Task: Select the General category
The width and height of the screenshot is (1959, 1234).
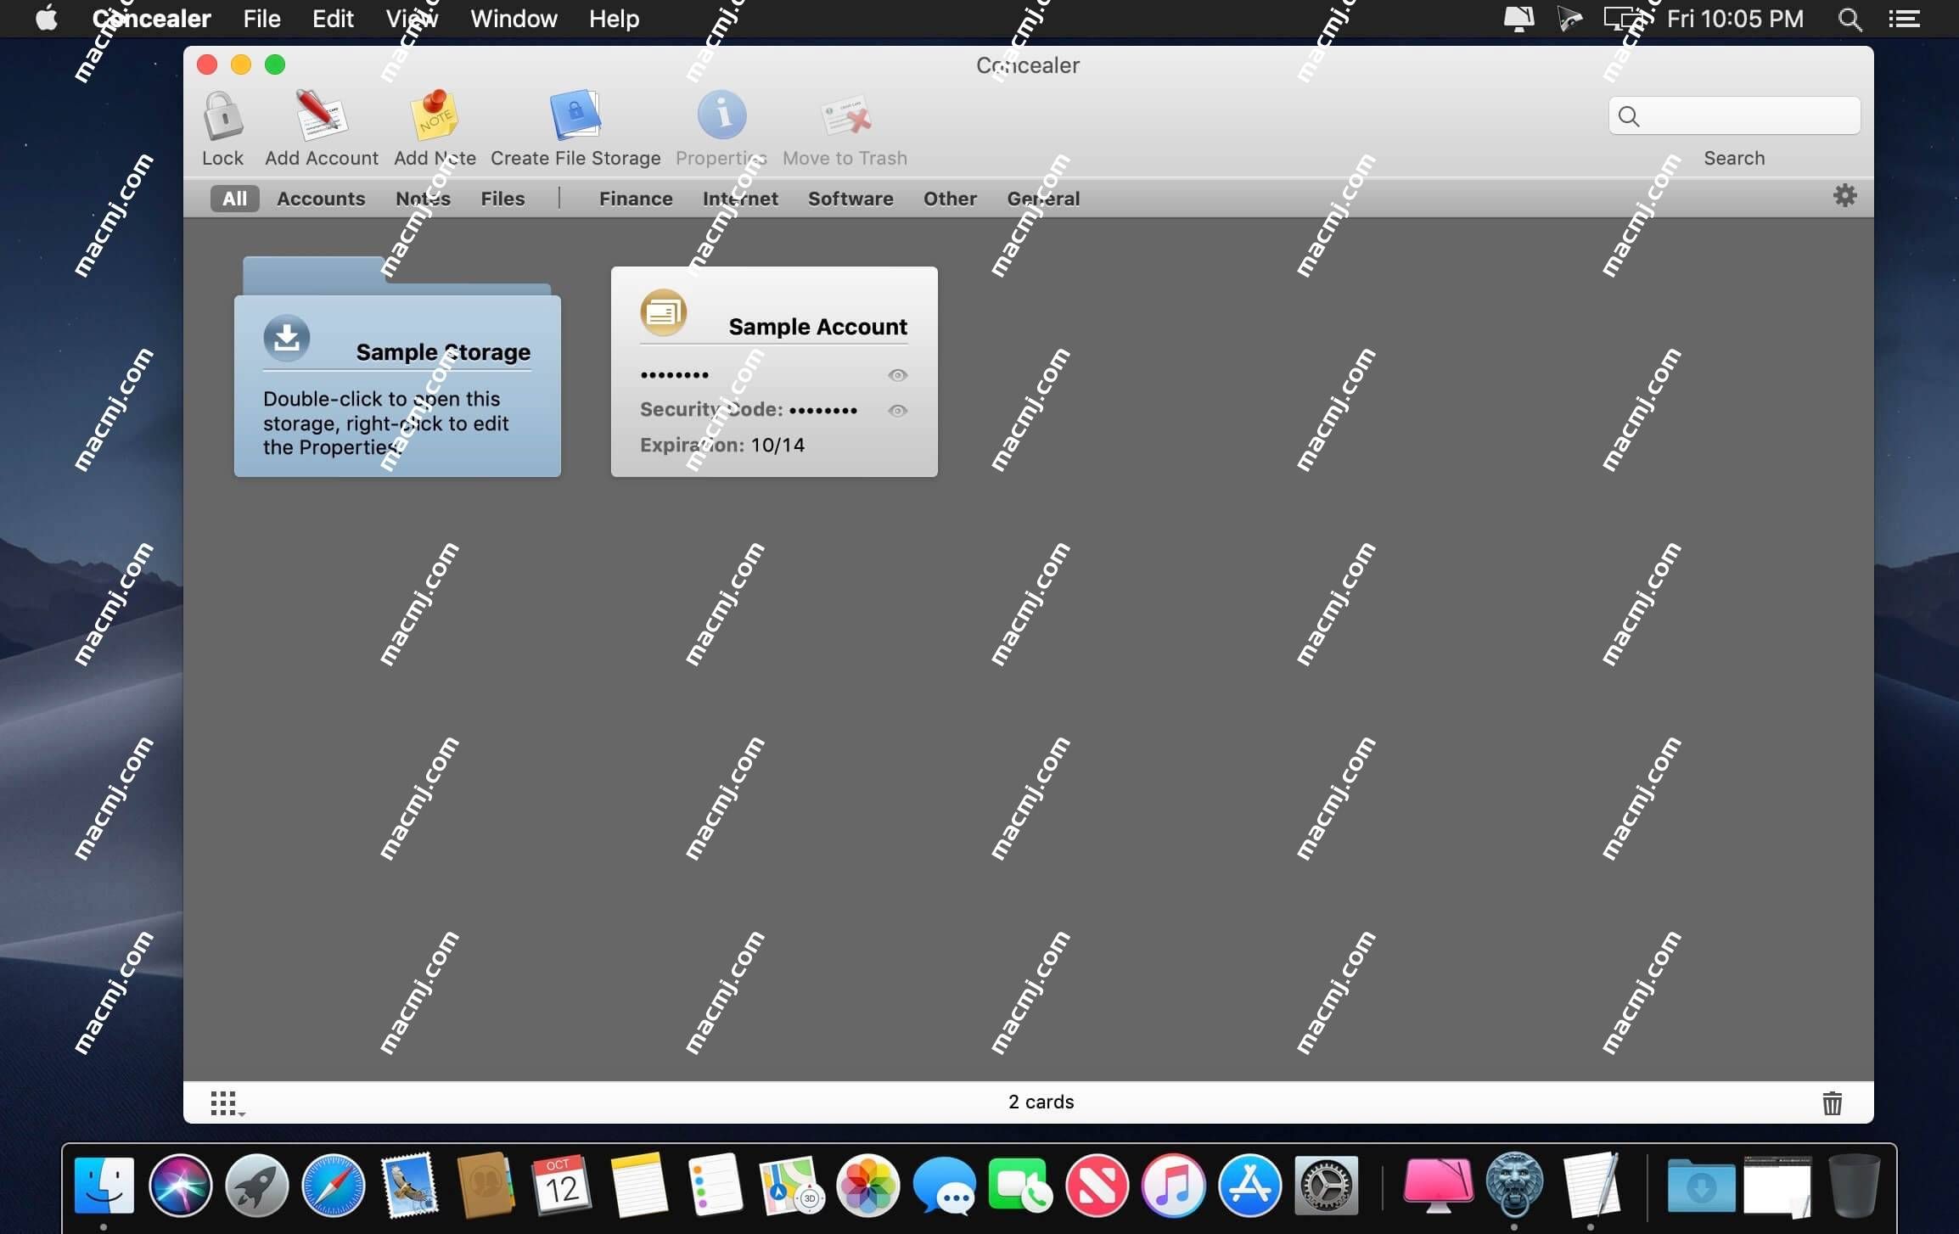Action: point(1043,199)
